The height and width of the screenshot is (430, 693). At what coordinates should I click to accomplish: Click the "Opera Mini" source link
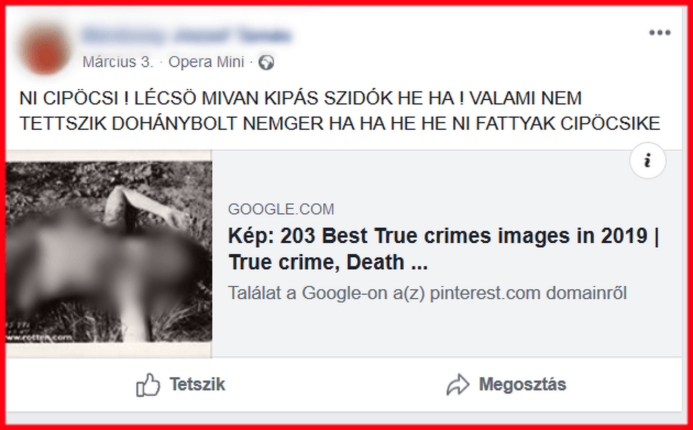tap(206, 62)
